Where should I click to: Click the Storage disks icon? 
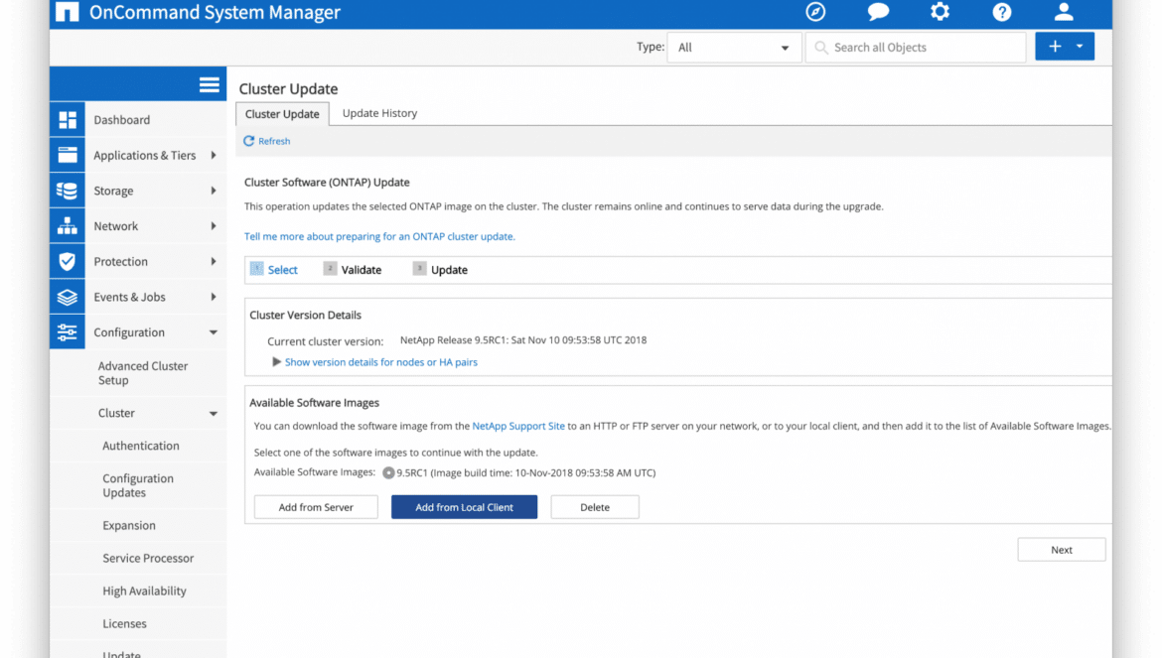coord(68,191)
